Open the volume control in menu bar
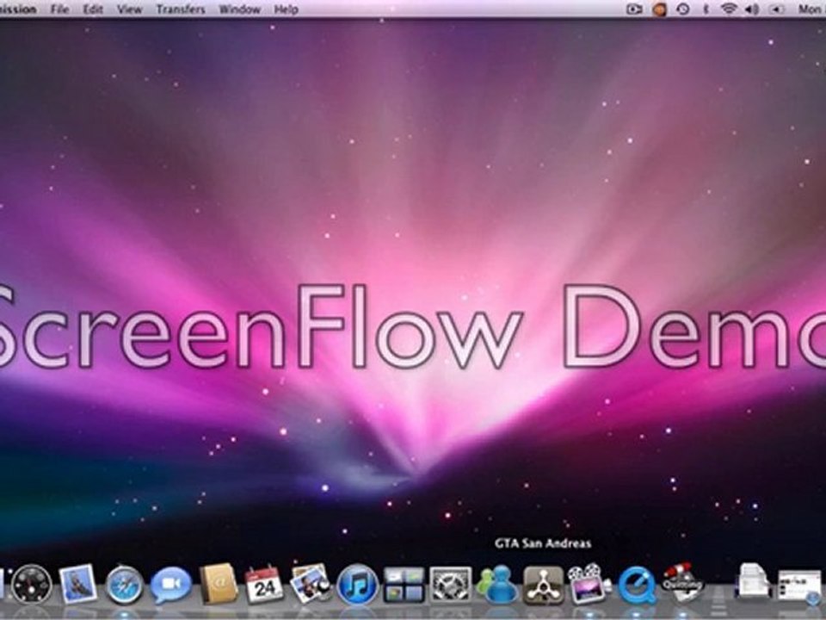The image size is (826, 620). pyautogui.click(x=752, y=9)
